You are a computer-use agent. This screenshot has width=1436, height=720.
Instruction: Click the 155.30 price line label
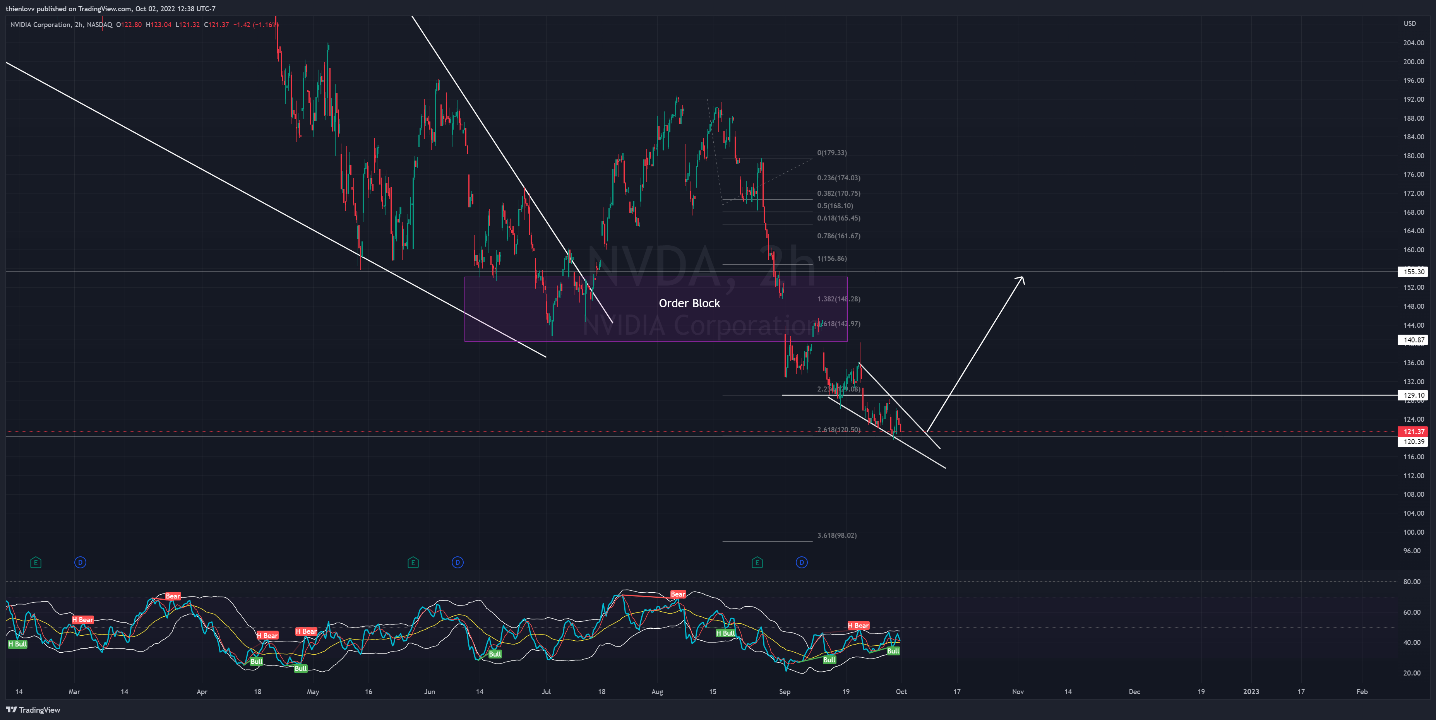tap(1413, 272)
